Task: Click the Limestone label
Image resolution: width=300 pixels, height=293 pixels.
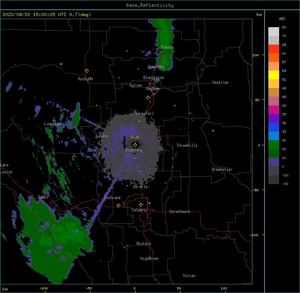Action: 53,124
